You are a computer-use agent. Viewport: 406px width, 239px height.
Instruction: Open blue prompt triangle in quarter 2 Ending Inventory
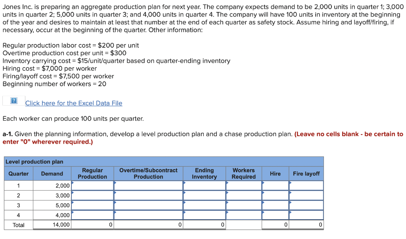pos(184,193)
